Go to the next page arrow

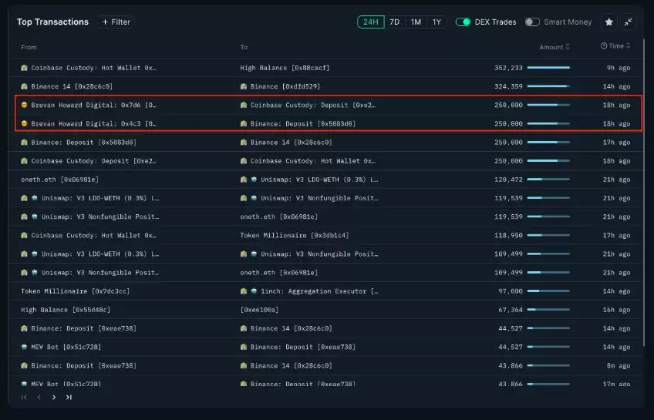54,398
